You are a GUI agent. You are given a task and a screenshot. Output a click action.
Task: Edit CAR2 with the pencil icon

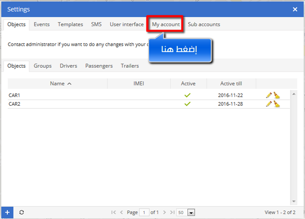click(x=269, y=104)
